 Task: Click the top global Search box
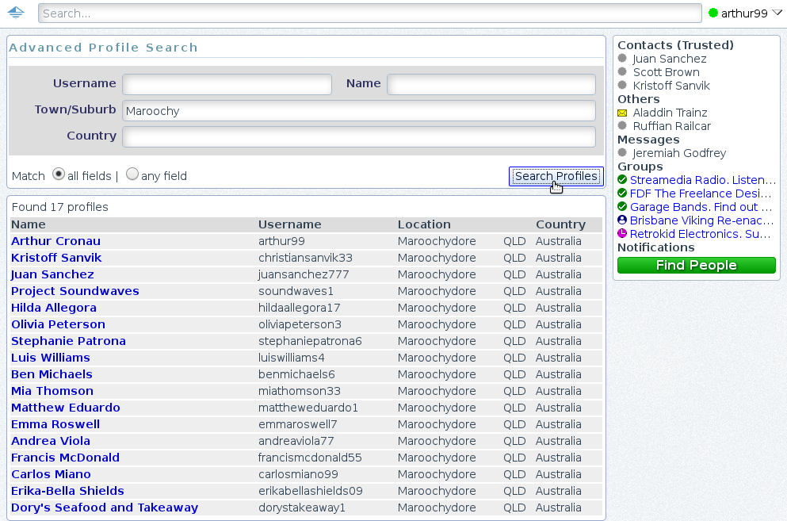369,13
